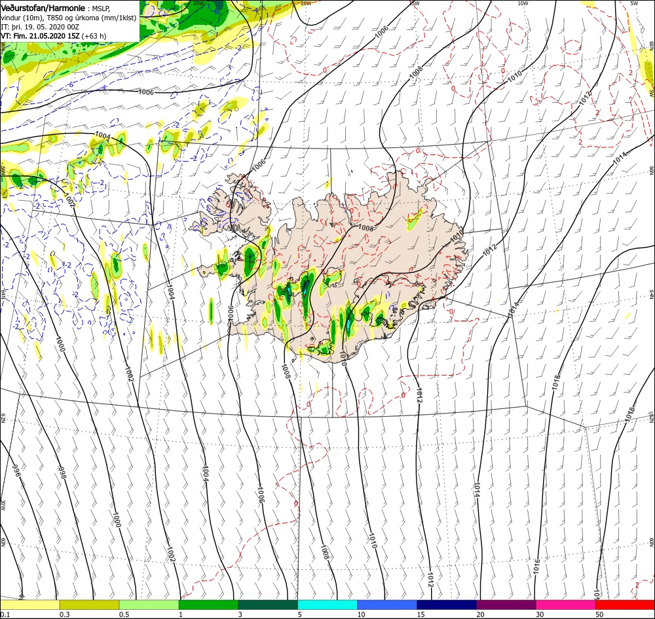Image resolution: width=655 pixels, height=619 pixels.
Task: Click the cyan 5–10 legend swatch
Action: click(327, 605)
